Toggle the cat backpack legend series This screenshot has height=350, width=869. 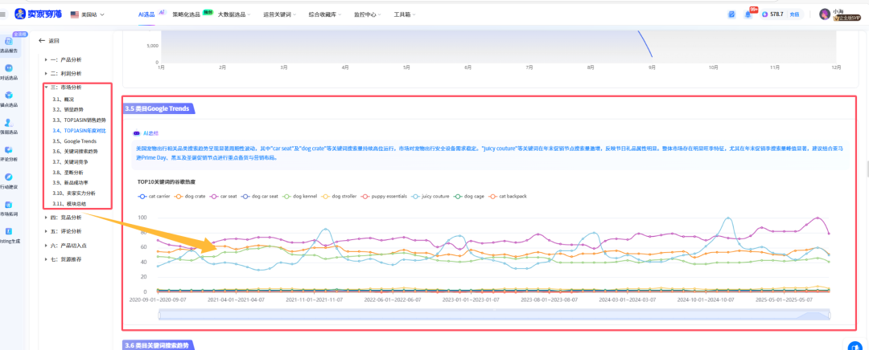click(x=509, y=197)
